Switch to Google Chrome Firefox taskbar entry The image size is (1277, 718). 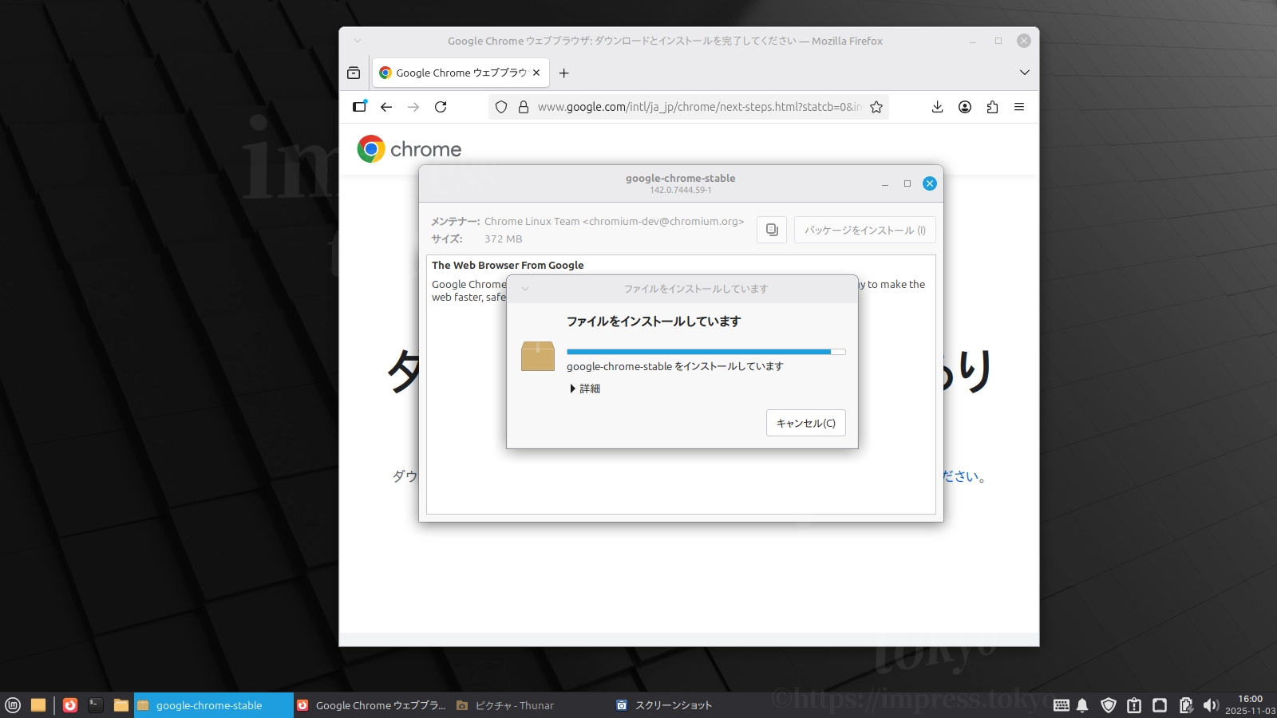click(x=374, y=705)
